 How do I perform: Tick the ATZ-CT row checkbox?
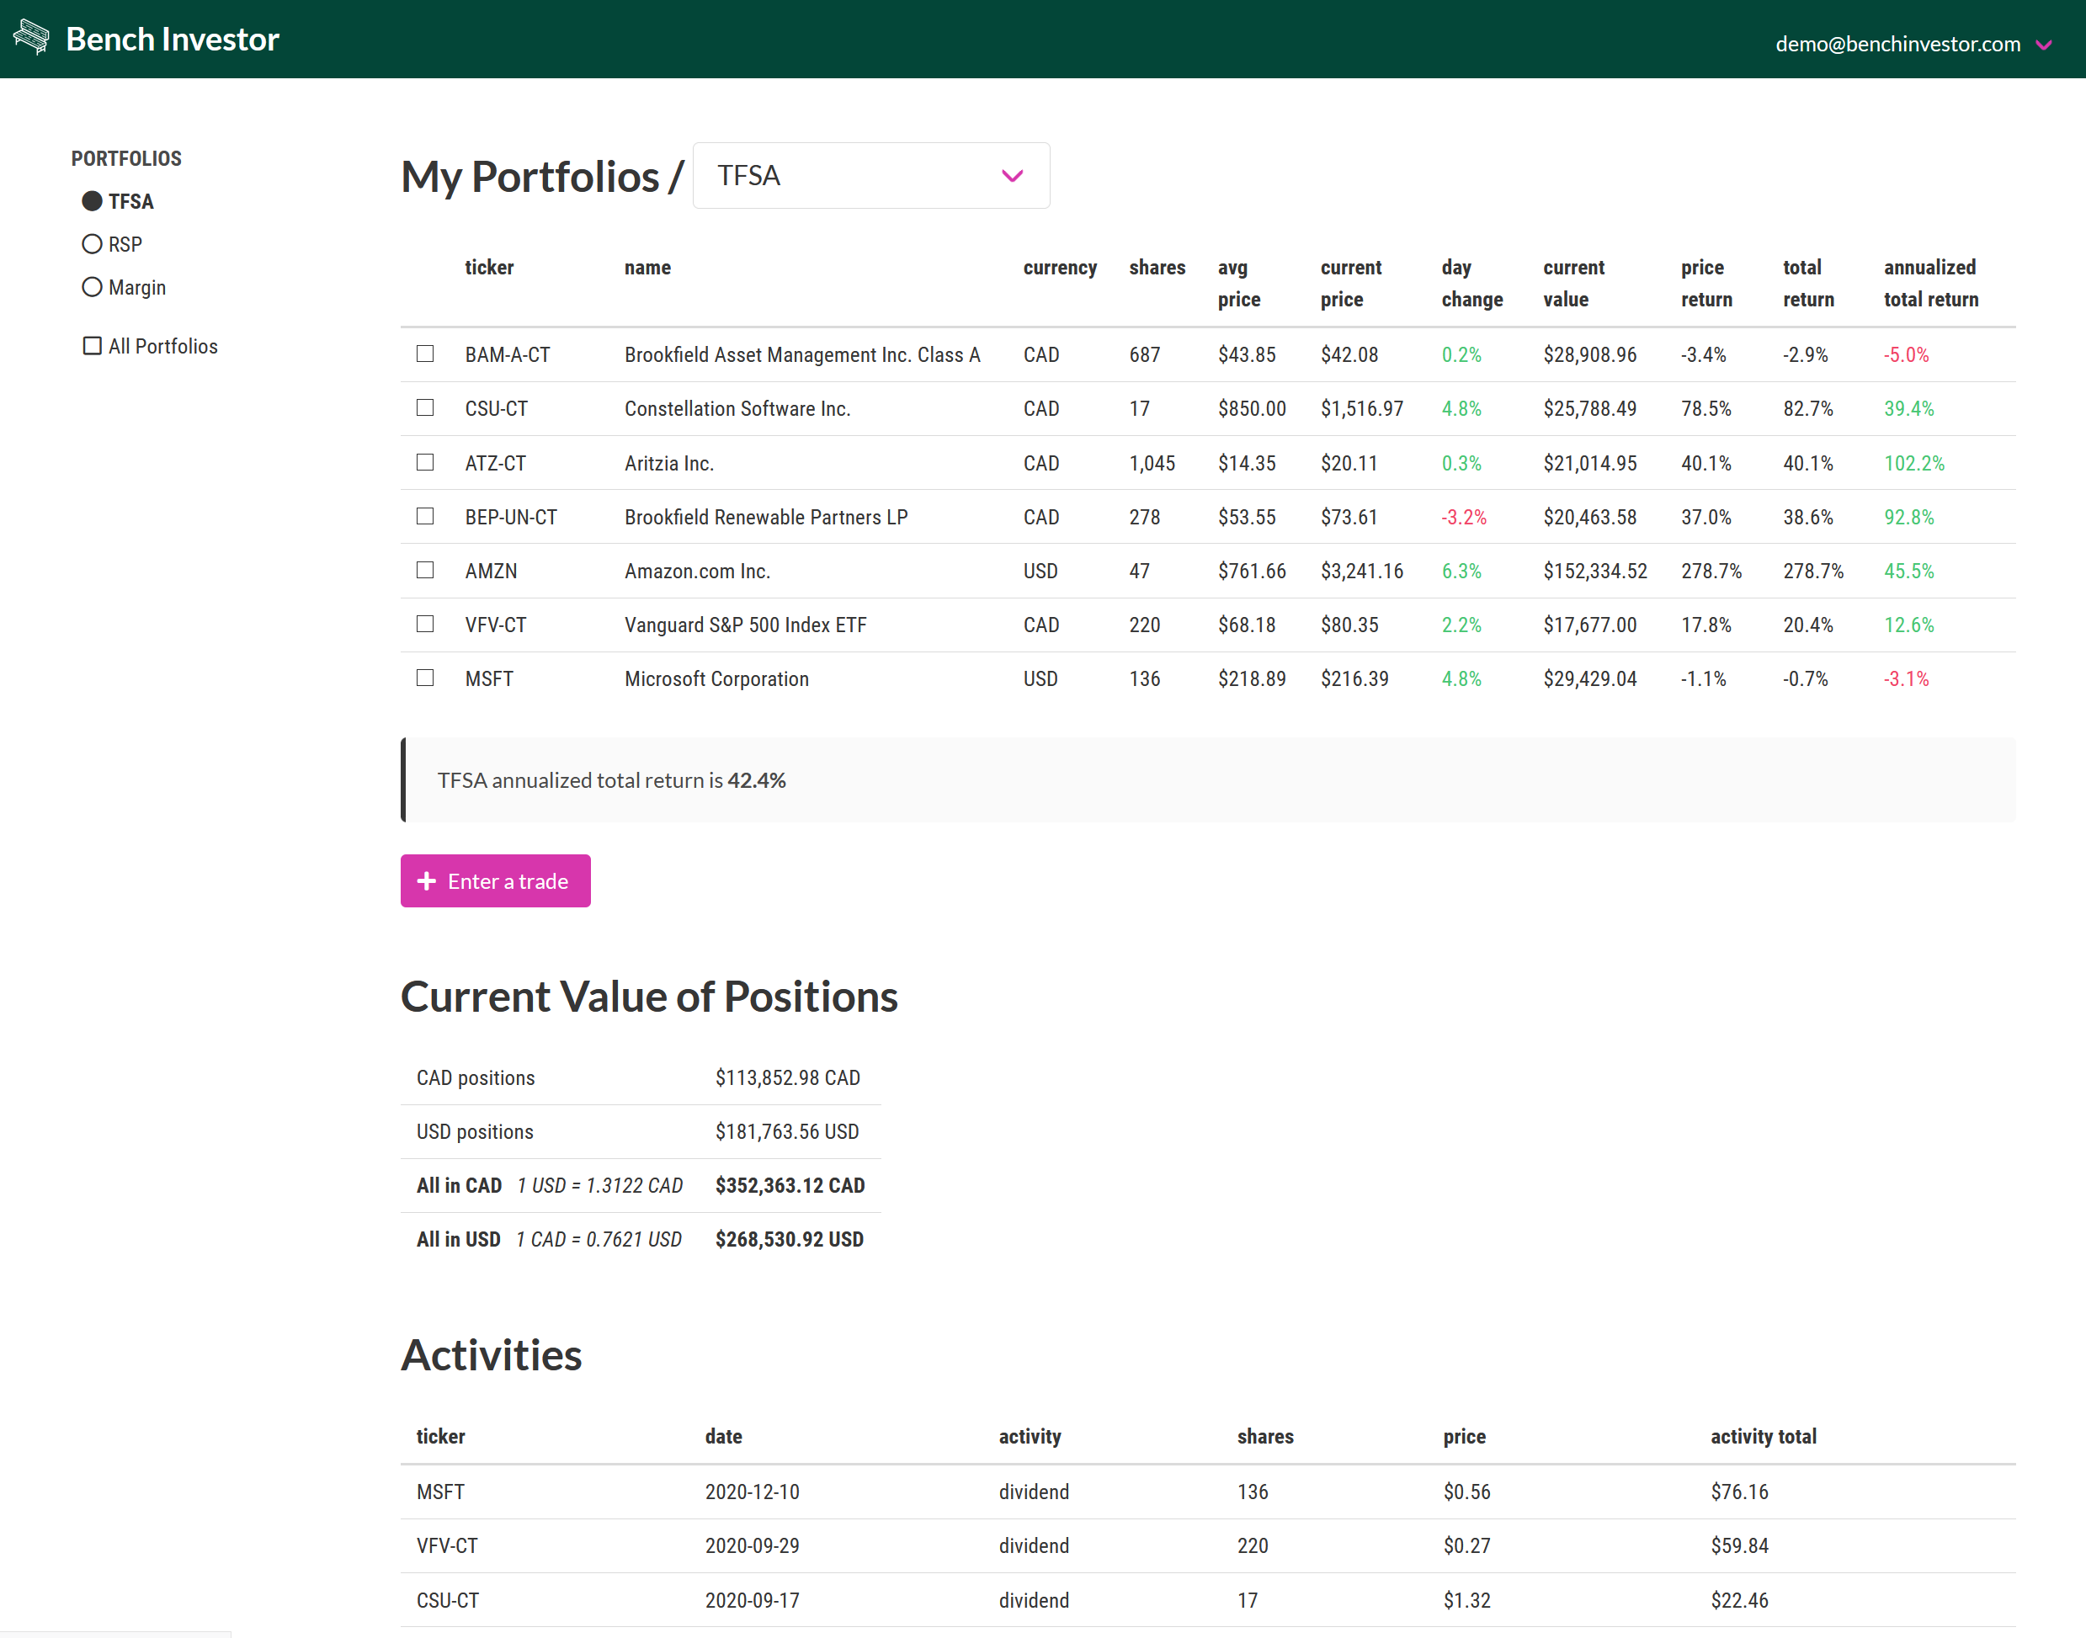point(425,462)
